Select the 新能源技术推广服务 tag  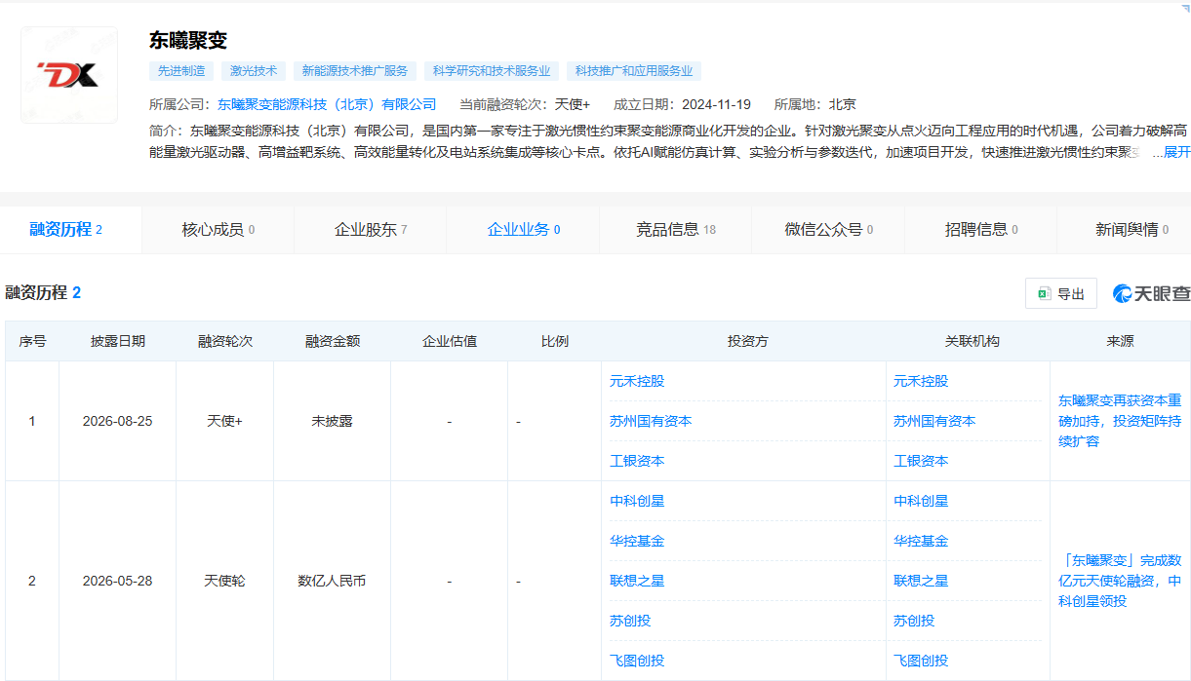355,71
